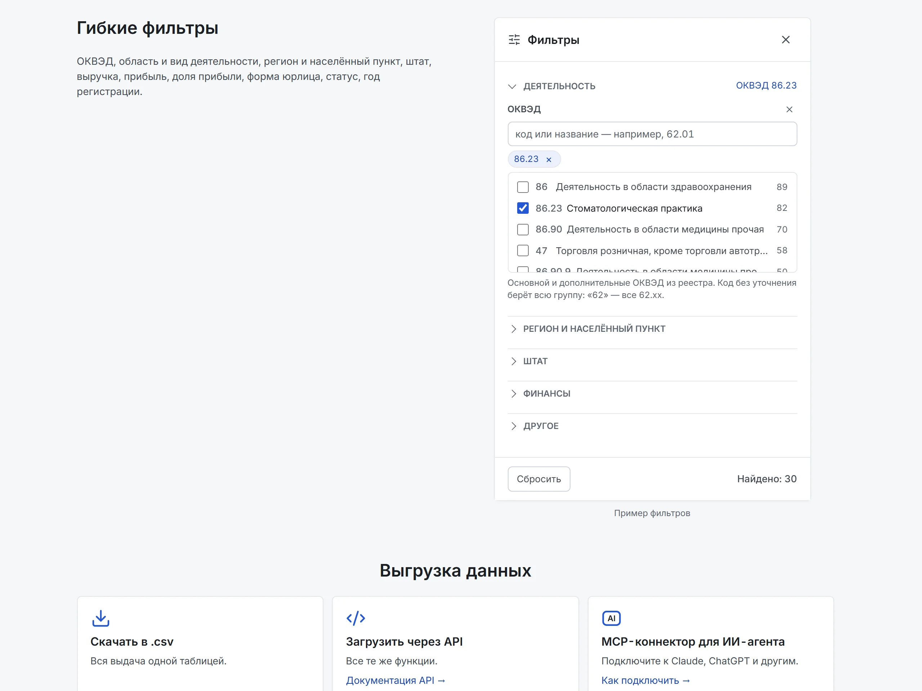
Task: Remove the 86.23 chip via its x
Action: coord(549,159)
